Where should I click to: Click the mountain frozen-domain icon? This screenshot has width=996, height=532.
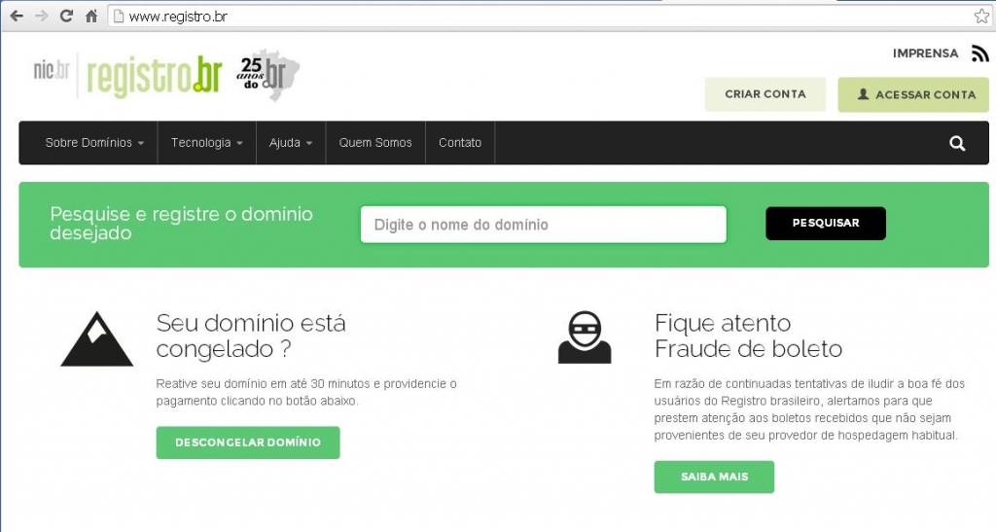96,339
